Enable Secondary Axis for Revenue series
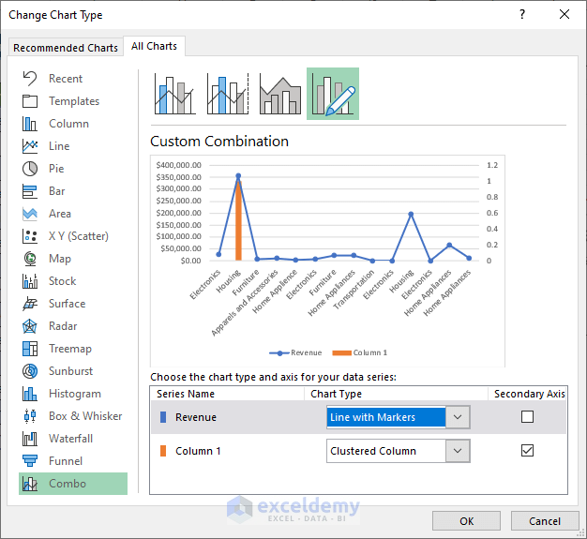Viewport: 587px width, 539px height. pos(527,416)
